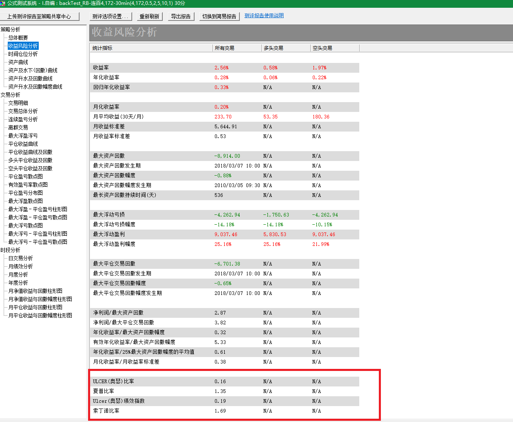Open the 测评报告使用说明 link

pos(264,16)
